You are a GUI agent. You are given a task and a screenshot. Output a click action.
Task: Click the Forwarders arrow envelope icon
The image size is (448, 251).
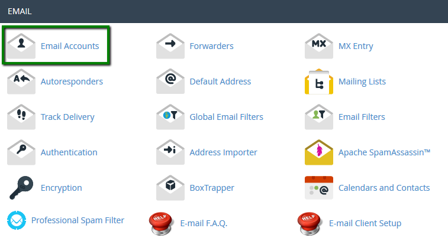170,46
